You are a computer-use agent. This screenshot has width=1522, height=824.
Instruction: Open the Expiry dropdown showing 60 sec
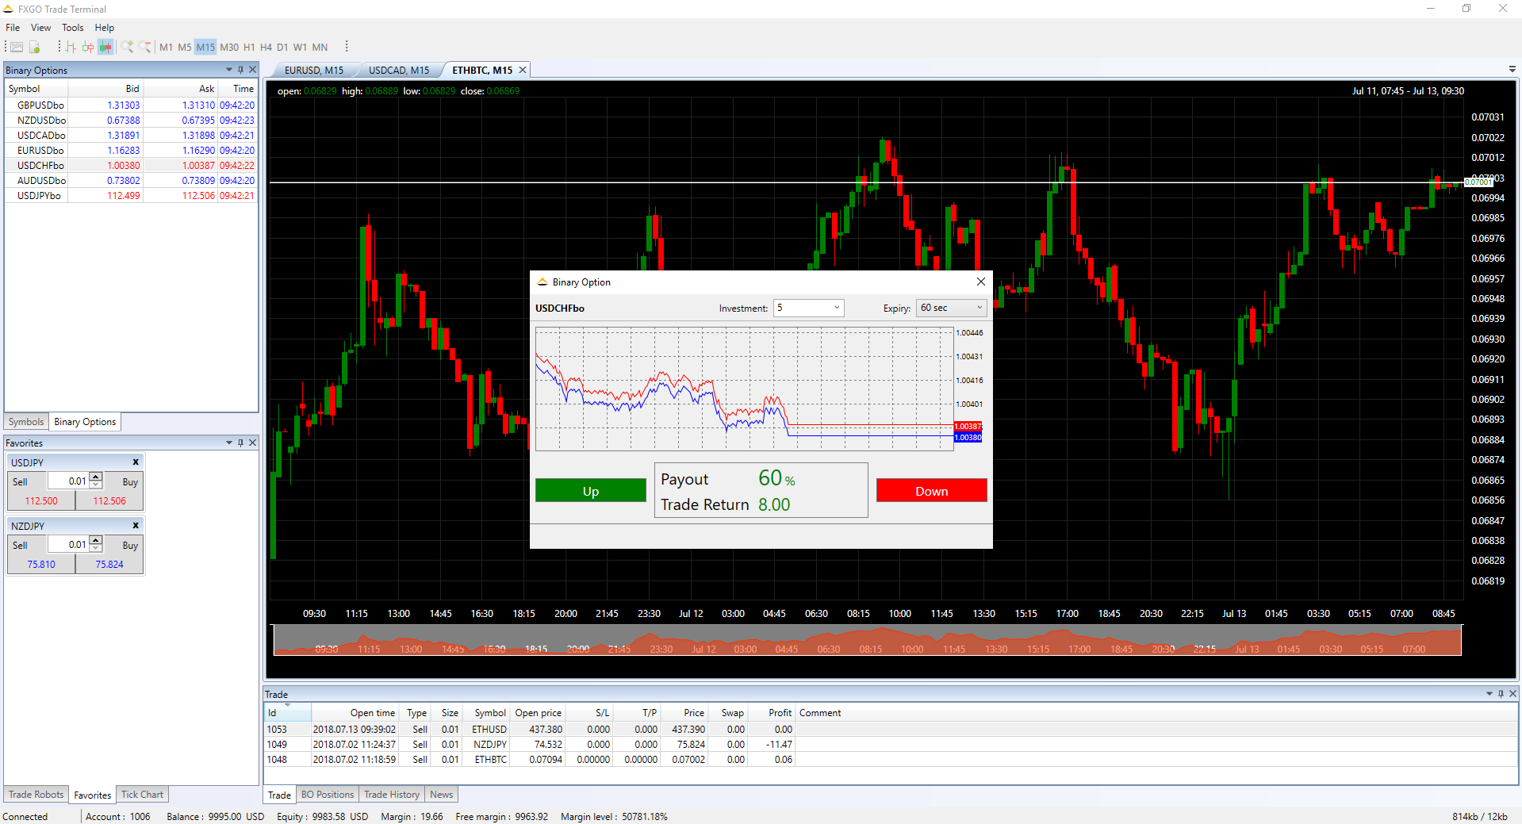979,308
